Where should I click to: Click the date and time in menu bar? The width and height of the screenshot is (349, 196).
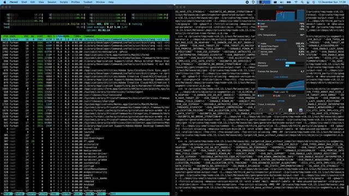[x=332, y=2]
